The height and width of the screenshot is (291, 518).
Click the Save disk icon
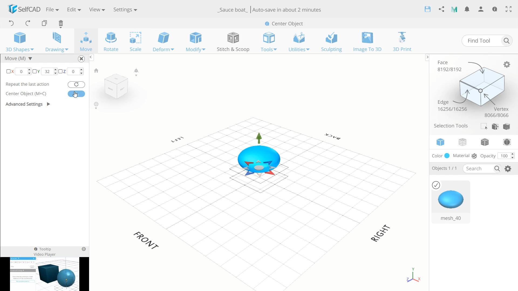[428, 9]
